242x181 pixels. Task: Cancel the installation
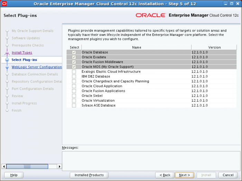[228, 175]
